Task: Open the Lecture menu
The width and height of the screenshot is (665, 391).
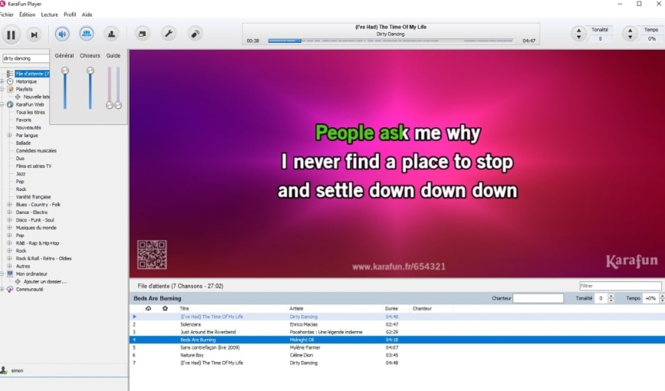Action: [49, 15]
